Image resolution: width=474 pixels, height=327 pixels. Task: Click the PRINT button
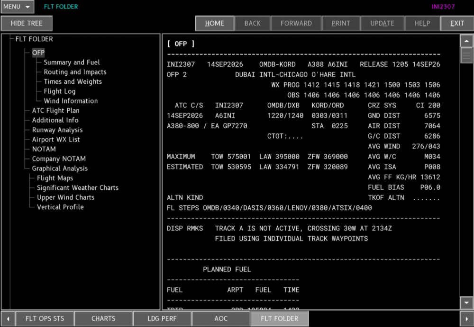[x=341, y=23]
